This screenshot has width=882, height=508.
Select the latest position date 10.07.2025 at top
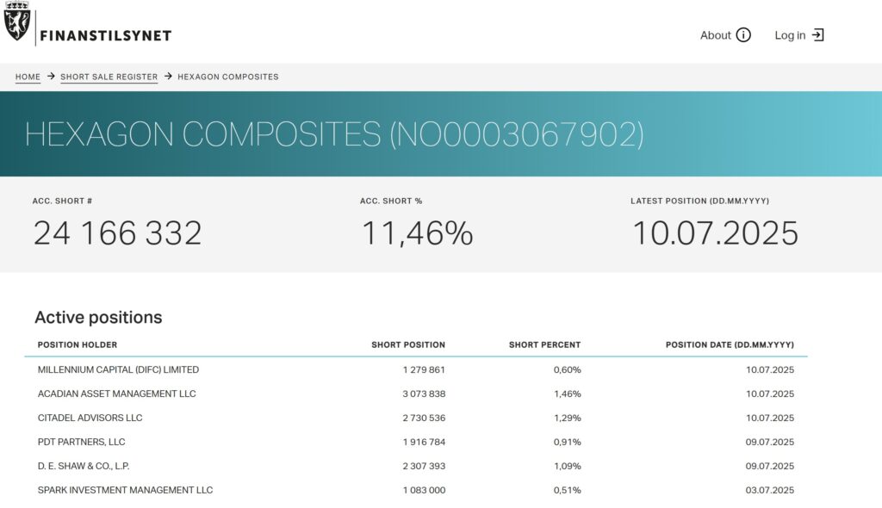point(716,233)
